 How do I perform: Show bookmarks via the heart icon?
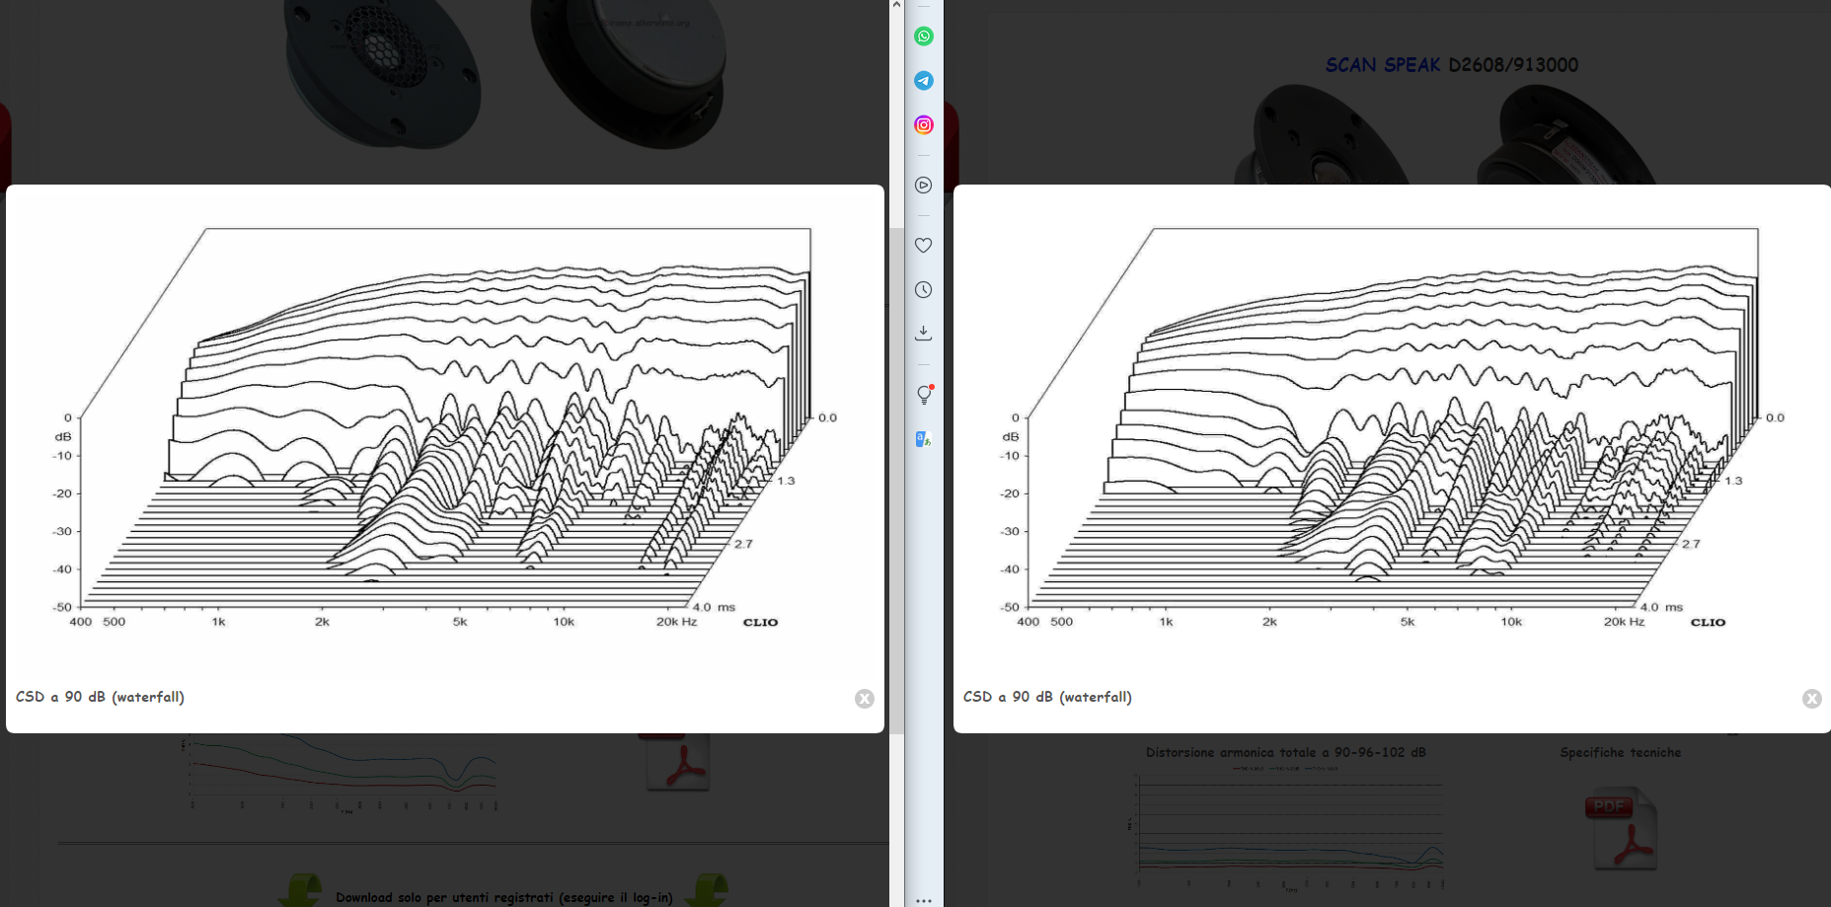pos(923,246)
